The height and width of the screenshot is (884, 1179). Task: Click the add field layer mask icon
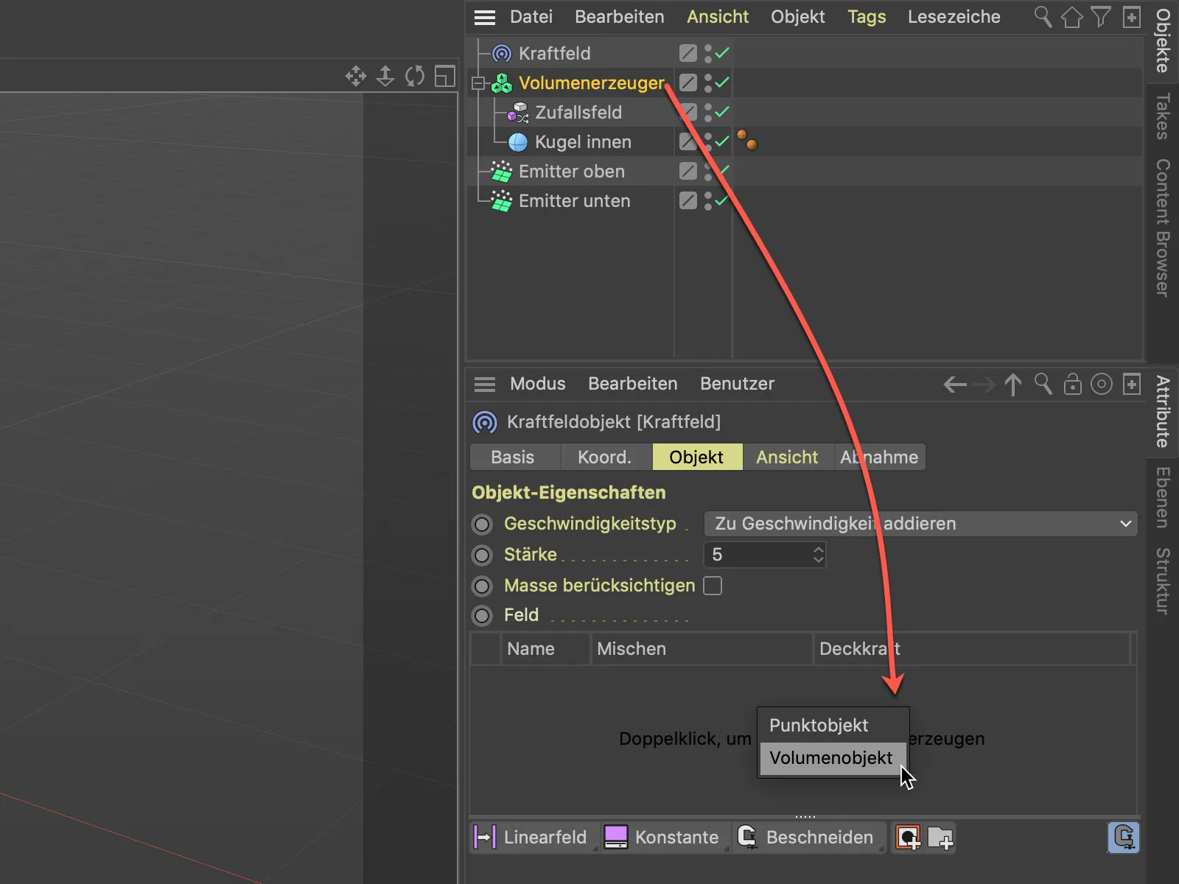[x=908, y=838]
